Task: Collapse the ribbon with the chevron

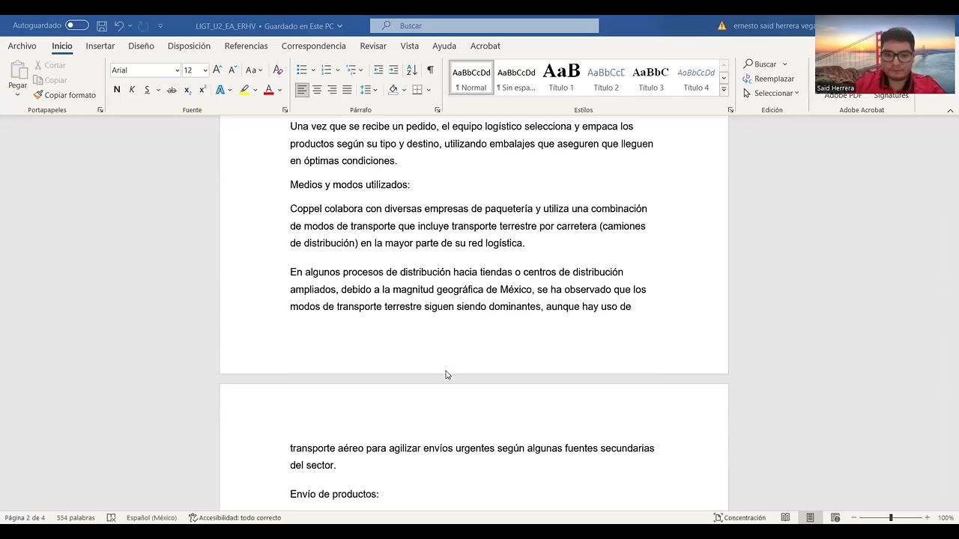Action: (x=950, y=110)
